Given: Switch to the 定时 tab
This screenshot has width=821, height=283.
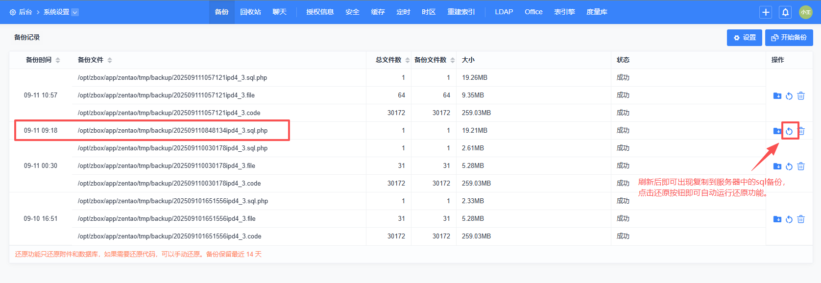Looking at the screenshot, I should click(x=403, y=12).
